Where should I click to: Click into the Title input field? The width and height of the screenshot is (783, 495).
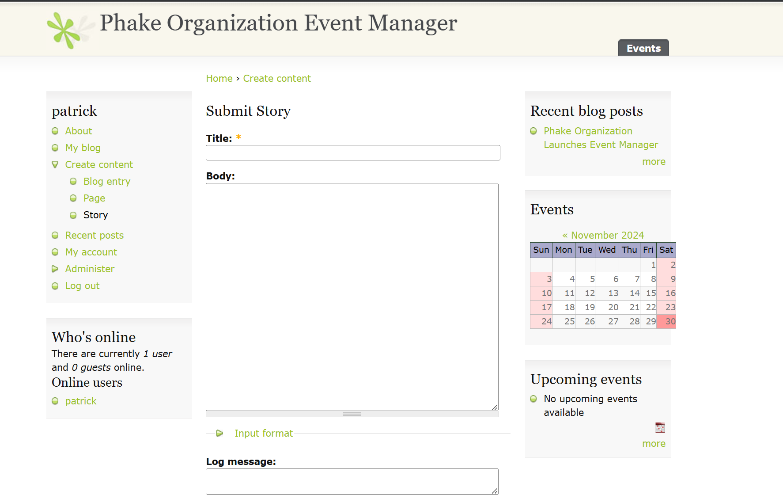[x=352, y=153]
